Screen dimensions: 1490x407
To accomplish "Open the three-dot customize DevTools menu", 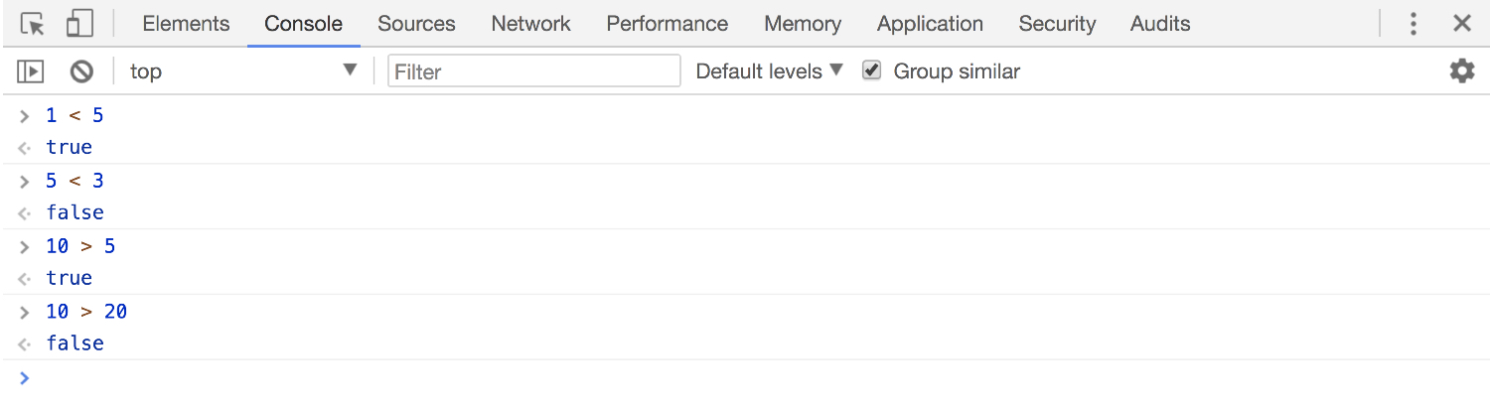I will click(x=1414, y=24).
